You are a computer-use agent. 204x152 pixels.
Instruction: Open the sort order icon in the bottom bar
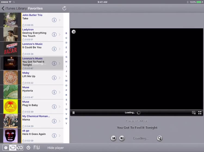pyautogui.click(x=36, y=148)
